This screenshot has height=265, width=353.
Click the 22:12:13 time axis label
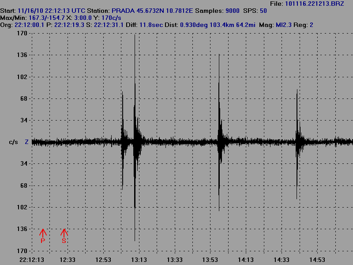pos(32,260)
